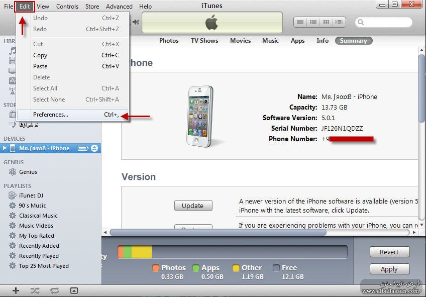Click the iPhone battery indicator icon
This screenshot has height=297, width=426.
pos(83,148)
